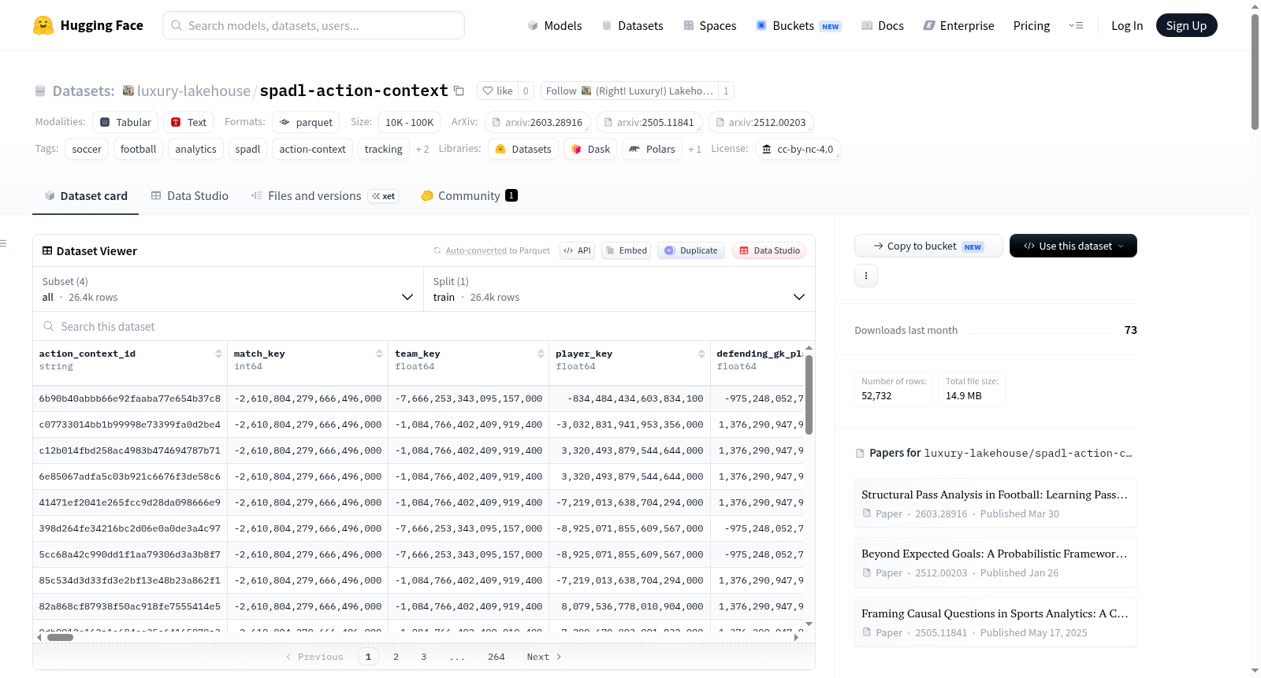Focus the top search models field
This screenshot has width=1261, height=678.
pos(314,25)
